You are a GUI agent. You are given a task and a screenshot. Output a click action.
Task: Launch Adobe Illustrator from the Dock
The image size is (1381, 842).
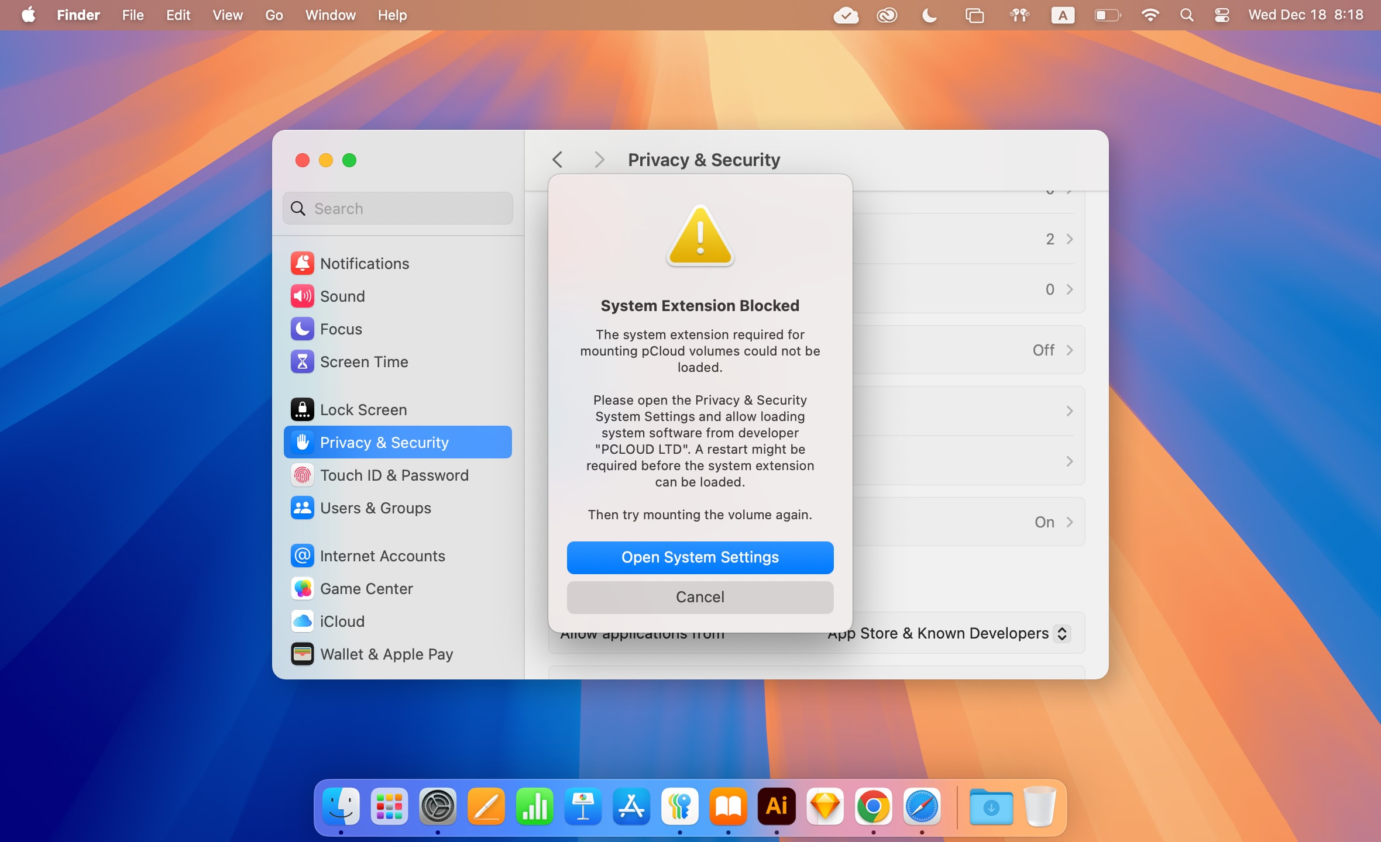[776, 806]
